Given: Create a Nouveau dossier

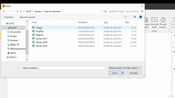Looking at the screenshot, I should [28, 17].
